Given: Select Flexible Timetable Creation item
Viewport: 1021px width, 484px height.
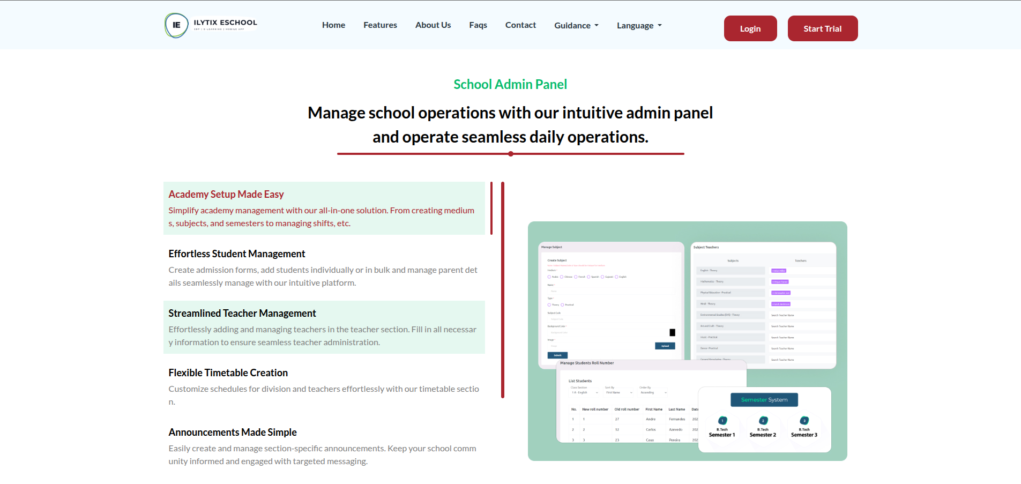Looking at the screenshot, I should [x=324, y=387].
